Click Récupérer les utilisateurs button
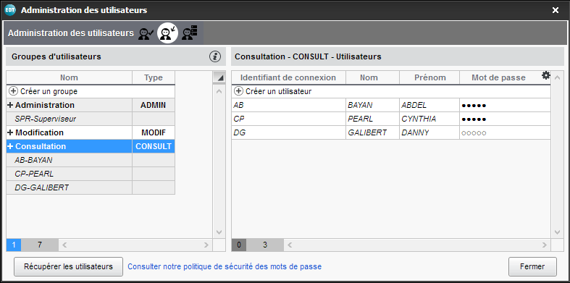The width and height of the screenshot is (570, 283). pyautogui.click(x=68, y=266)
